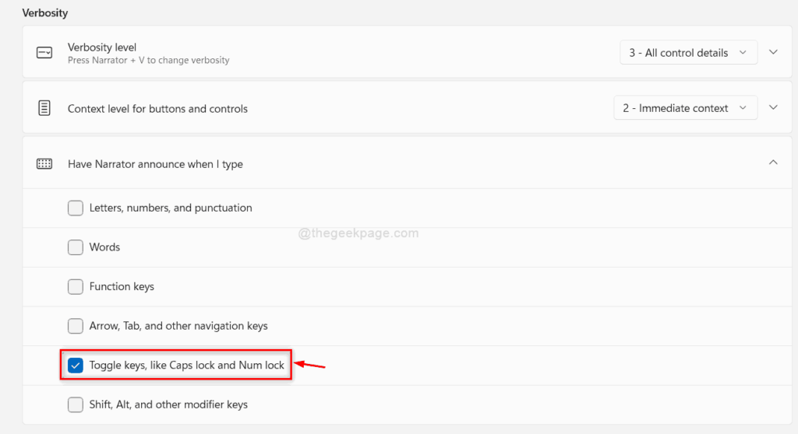This screenshot has width=798, height=434.
Task: Collapse Have Narrator announce section
Action: click(773, 163)
